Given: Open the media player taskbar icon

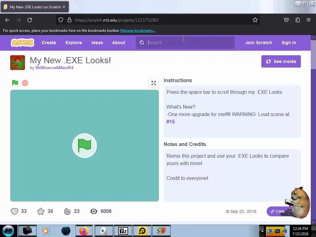Looking at the screenshot, I should (46, 231).
